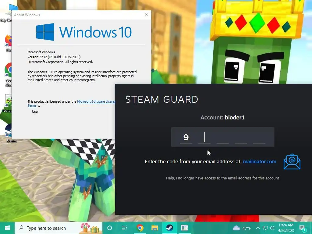Click the no longer have access help link
This screenshot has height=234, width=312.
click(x=222, y=178)
